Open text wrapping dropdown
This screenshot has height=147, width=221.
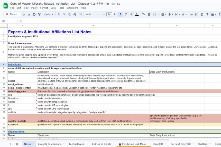(x=178, y=14)
